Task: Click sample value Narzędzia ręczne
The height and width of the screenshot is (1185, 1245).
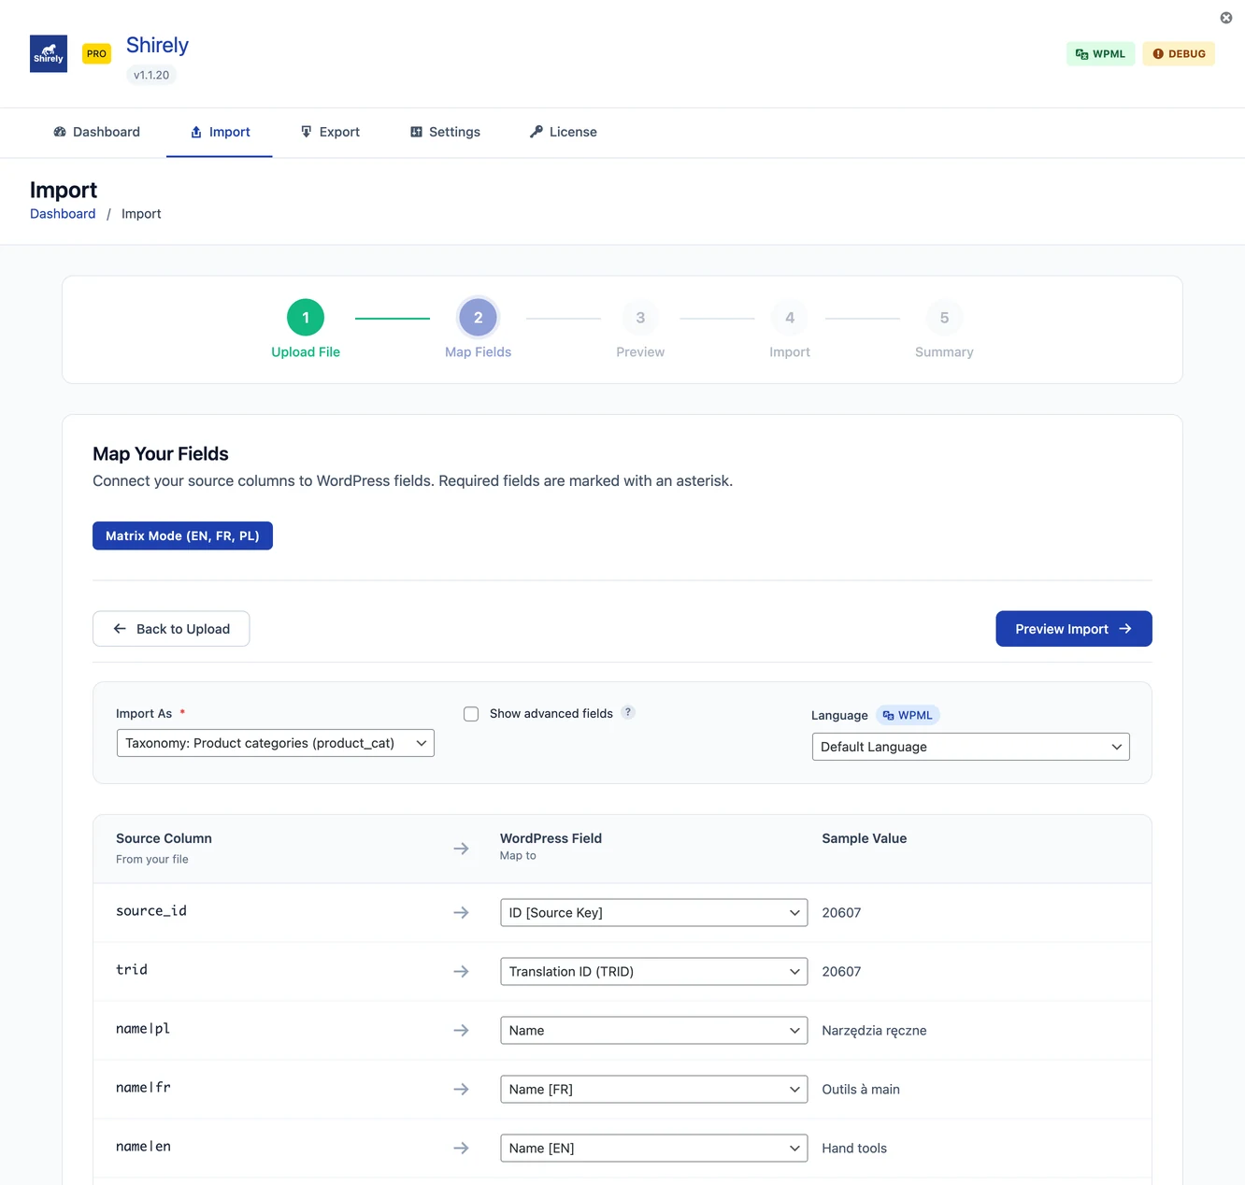Action: click(x=874, y=1031)
